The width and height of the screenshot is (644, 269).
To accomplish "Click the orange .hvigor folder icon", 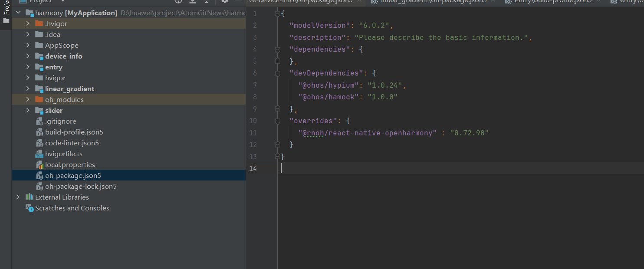I will click(x=39, y=23).
